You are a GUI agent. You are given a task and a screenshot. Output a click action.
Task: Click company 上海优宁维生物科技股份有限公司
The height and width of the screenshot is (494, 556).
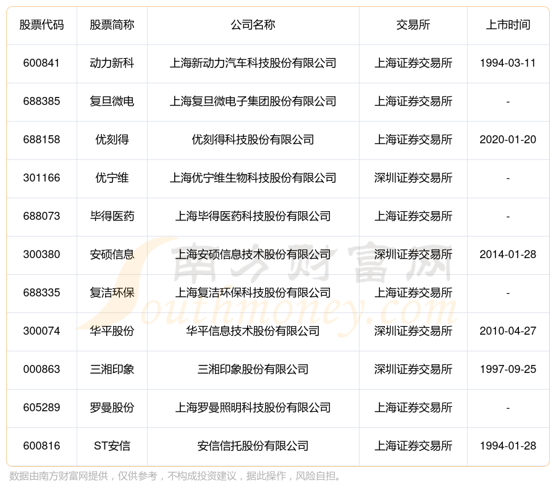coord(253,178)
